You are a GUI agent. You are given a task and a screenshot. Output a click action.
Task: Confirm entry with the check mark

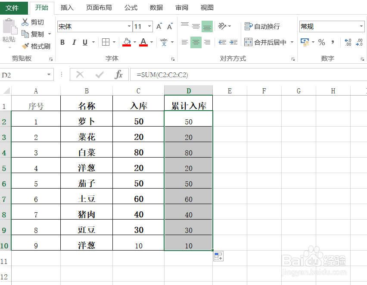click(100, 75)
